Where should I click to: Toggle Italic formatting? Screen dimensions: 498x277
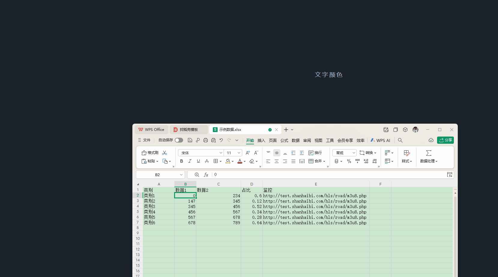pyautogui.click(x=190, y=161)
